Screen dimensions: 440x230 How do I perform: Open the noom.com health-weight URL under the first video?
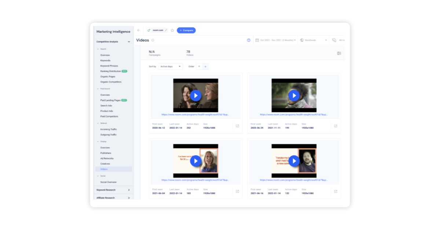[195, 115]
